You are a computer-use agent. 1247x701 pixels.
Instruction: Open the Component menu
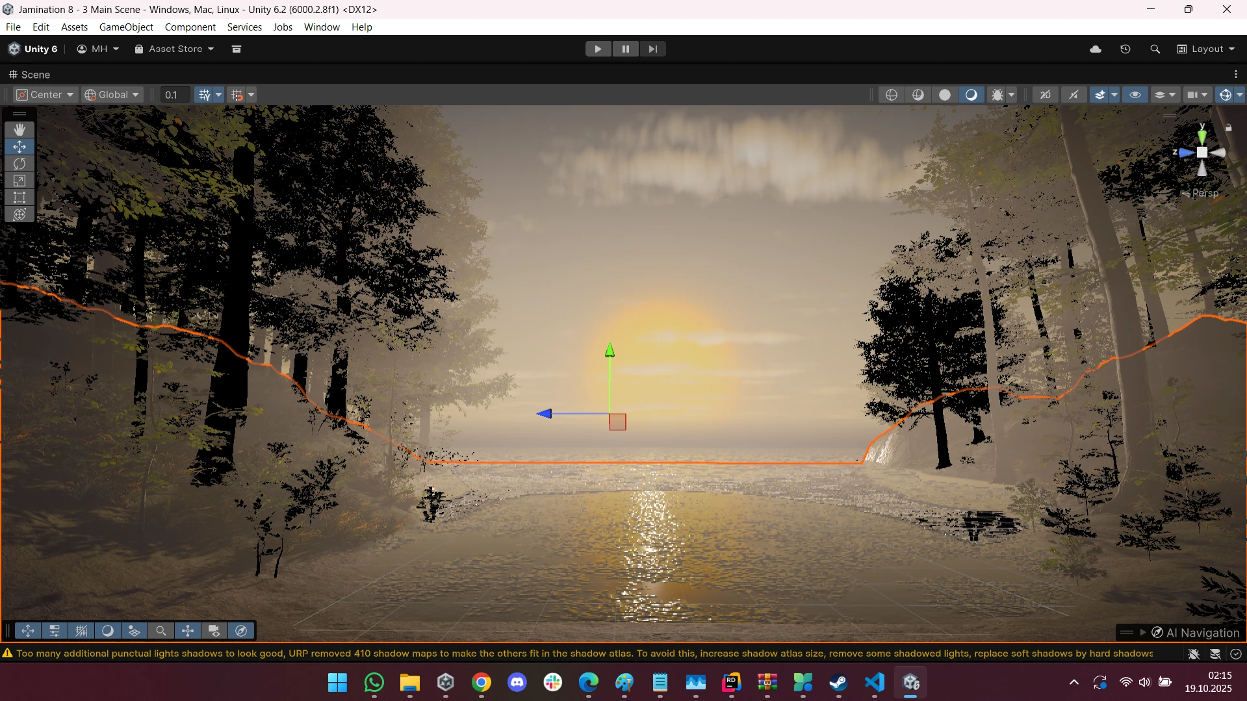pos(190,27)
